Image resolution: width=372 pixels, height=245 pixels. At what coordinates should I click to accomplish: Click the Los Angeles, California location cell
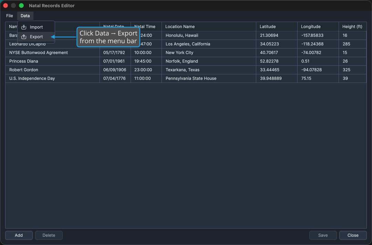click(209, 44)
